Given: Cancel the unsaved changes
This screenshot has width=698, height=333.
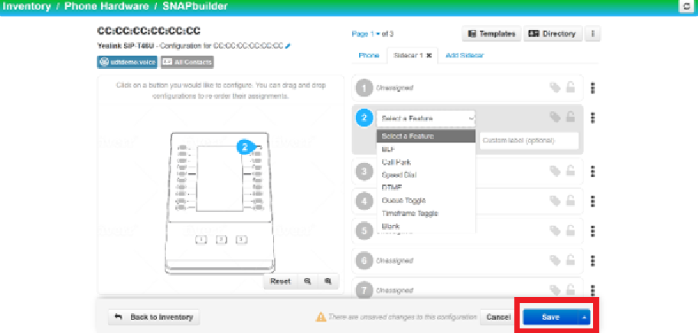Looking at the screenshot, I should tap(498, 318).
